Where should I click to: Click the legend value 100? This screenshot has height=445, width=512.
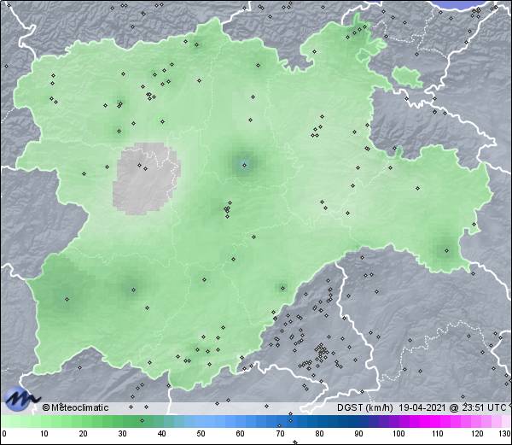point(399,434)
